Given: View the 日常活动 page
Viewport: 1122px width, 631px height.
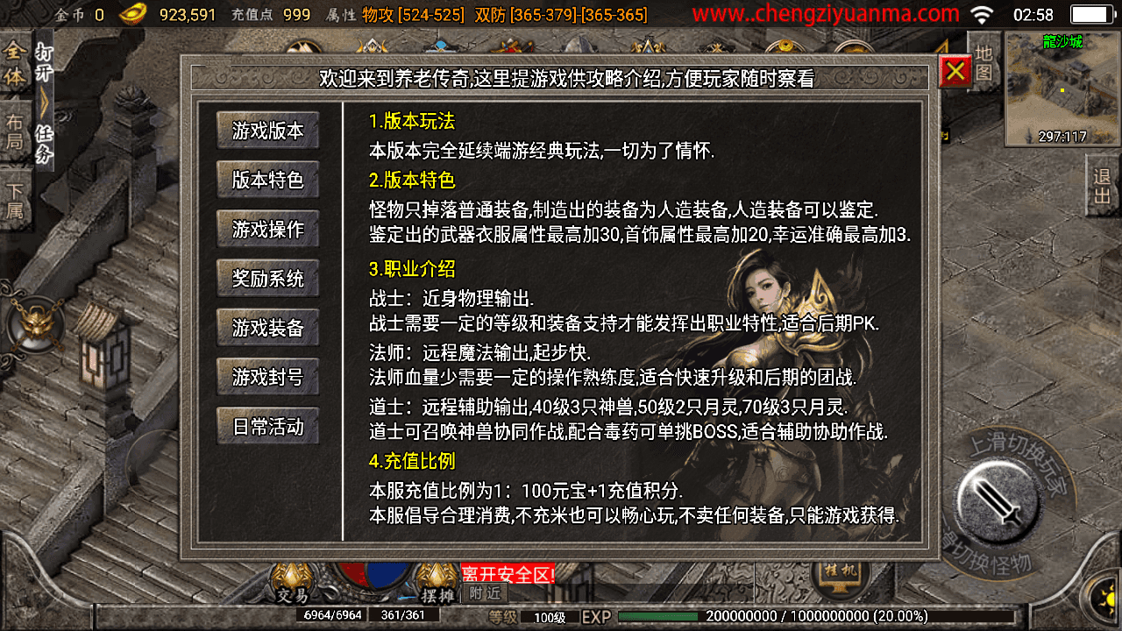Looking at the screenshot, I should (x=268, y=427).
